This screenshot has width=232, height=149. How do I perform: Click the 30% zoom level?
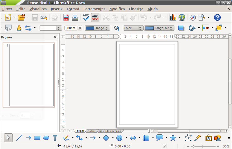click(226, 146)
